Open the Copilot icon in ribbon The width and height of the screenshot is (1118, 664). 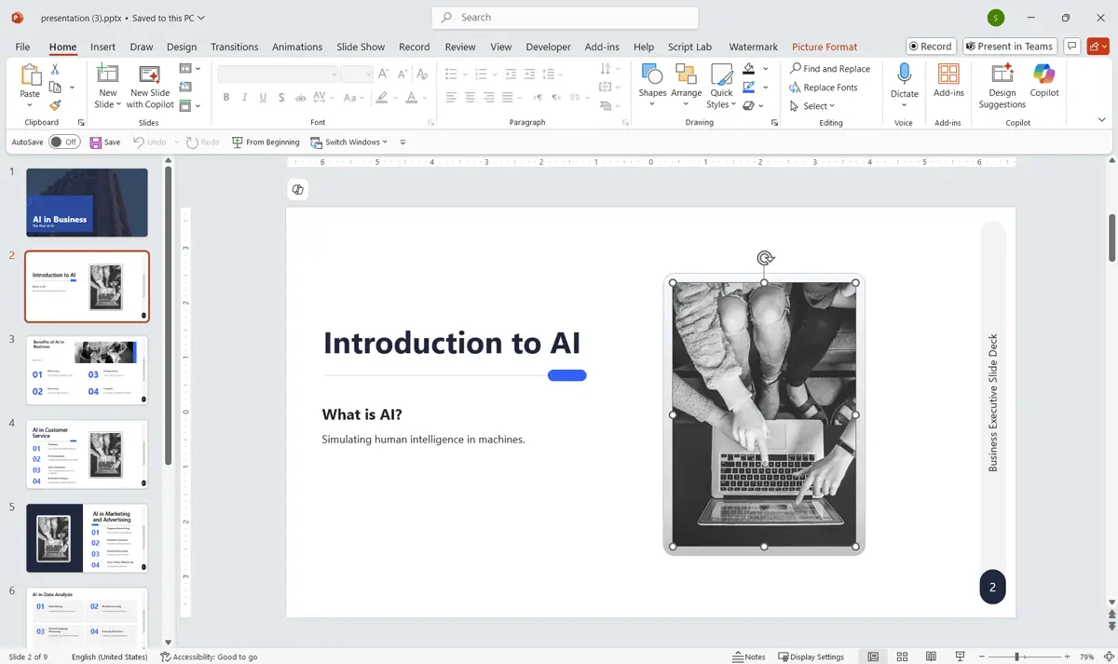coord(1044,75)
